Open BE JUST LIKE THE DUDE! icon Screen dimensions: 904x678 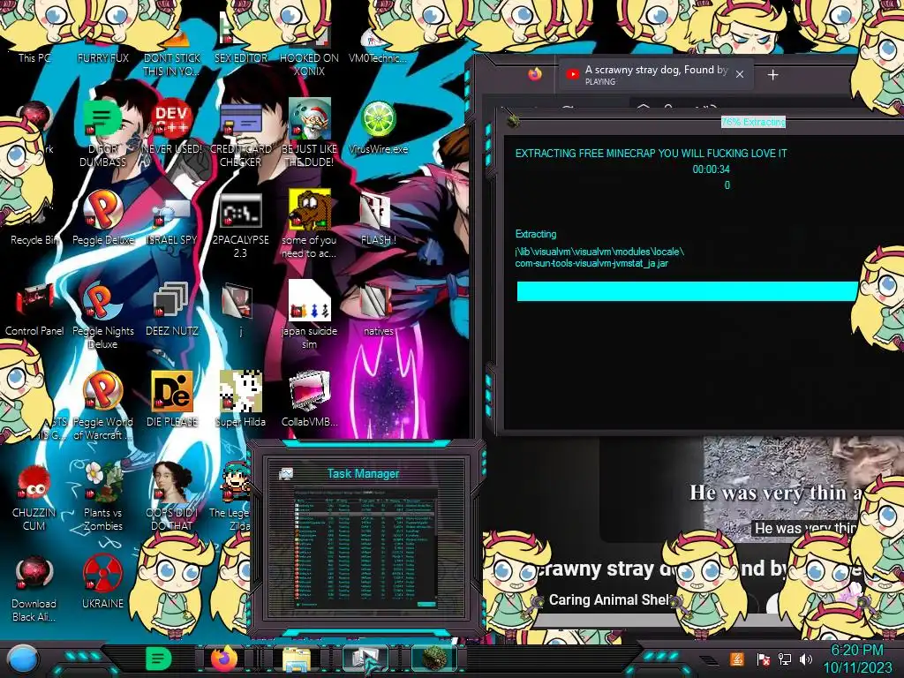(310, 132)
